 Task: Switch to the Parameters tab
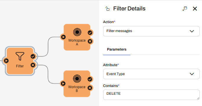click(117, 49)
